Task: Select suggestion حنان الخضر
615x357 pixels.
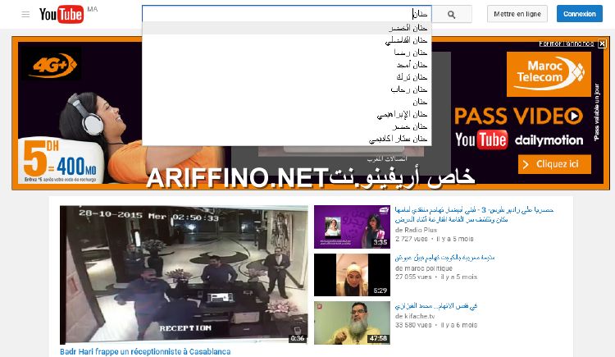Action: [x=287, y=28]
